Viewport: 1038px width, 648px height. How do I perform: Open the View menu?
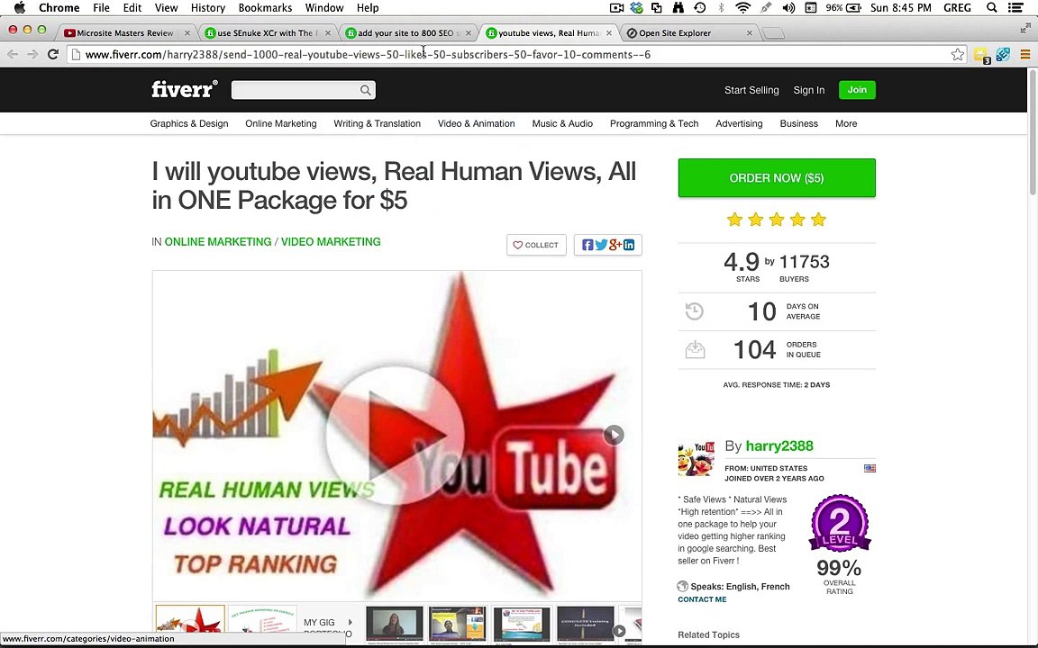(166, 8)
